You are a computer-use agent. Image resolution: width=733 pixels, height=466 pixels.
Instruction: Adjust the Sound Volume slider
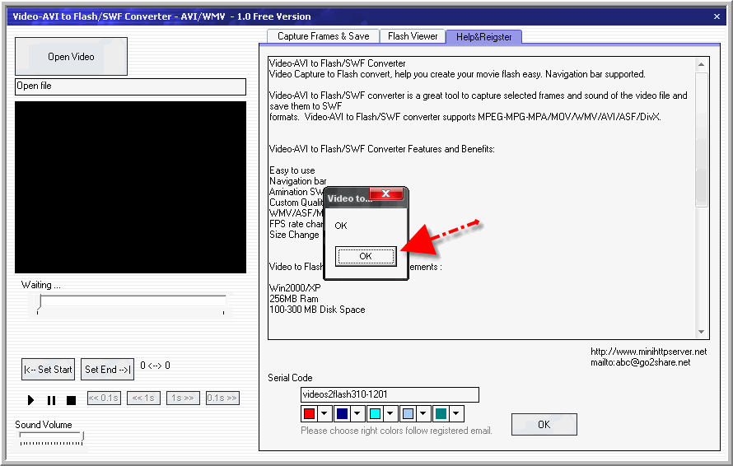pos(49,437)
